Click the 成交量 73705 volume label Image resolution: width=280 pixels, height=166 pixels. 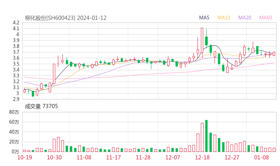[x=41, y=106]
